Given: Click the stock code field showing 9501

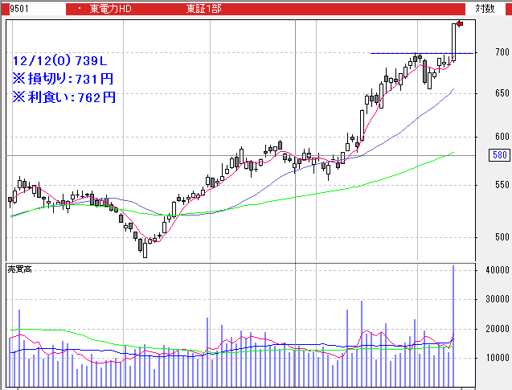Looking at the screenshot, I should click(32, 8).
